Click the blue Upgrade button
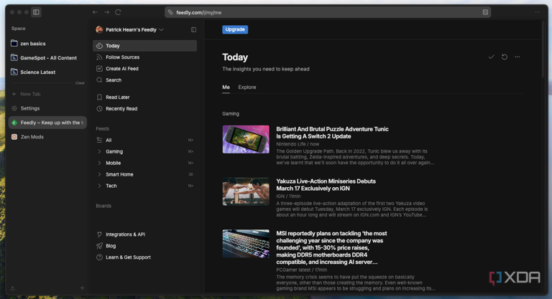Image resolution: width=552 pixels, height=299 pixels. pos(235,29)
